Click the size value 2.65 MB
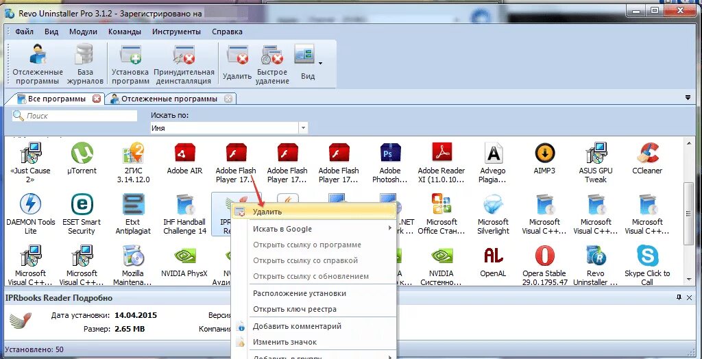The height and width of the screenshot is (359, 702). pos(130,329)
